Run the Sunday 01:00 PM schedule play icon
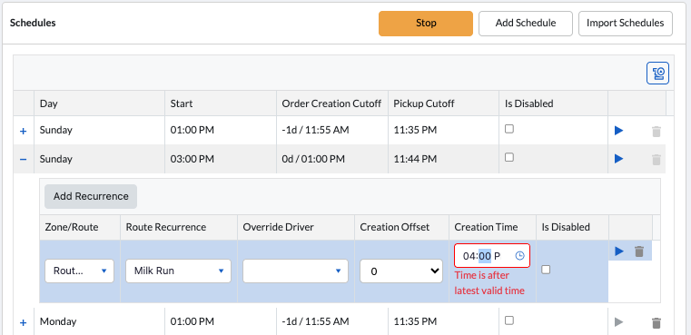Screen dimensions: 691x335 click(x=618, y=131)
